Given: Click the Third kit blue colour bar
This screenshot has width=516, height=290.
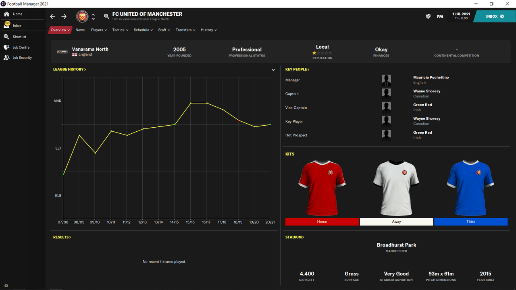Looking at the screenshot, I should click(471, 222).
